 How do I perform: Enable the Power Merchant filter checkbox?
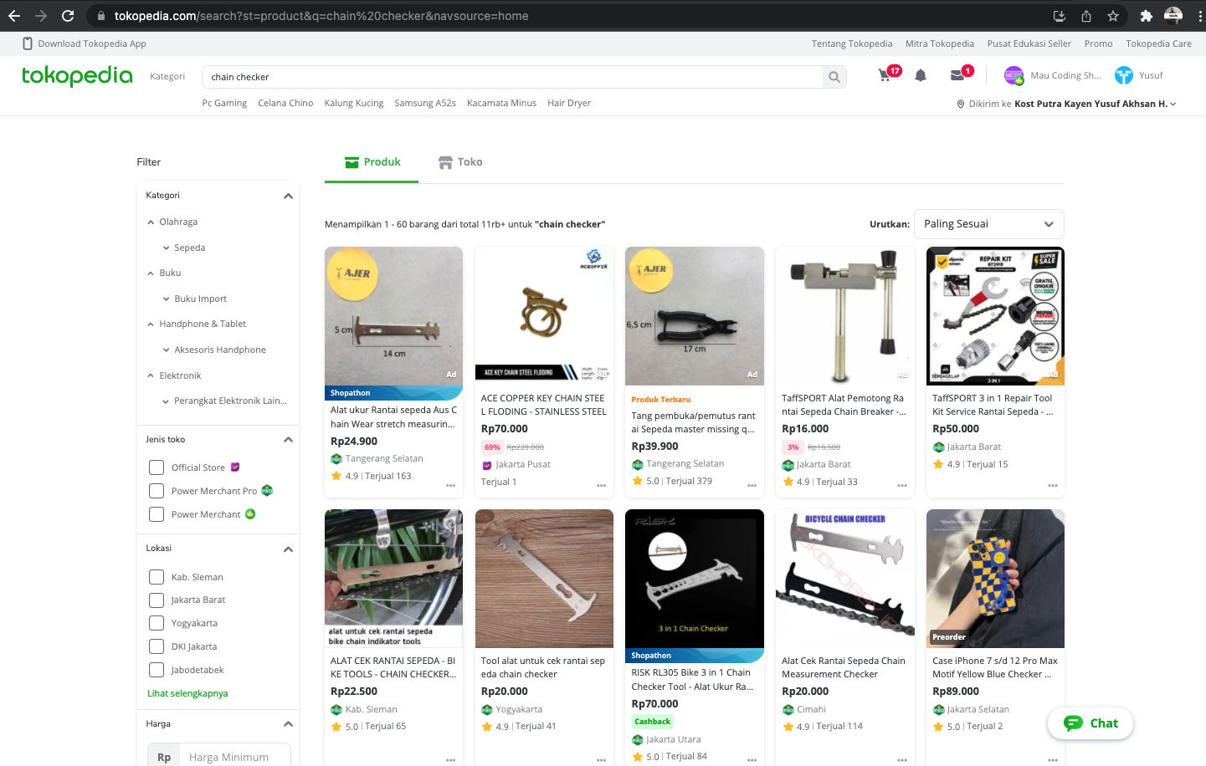click(157, 514)
